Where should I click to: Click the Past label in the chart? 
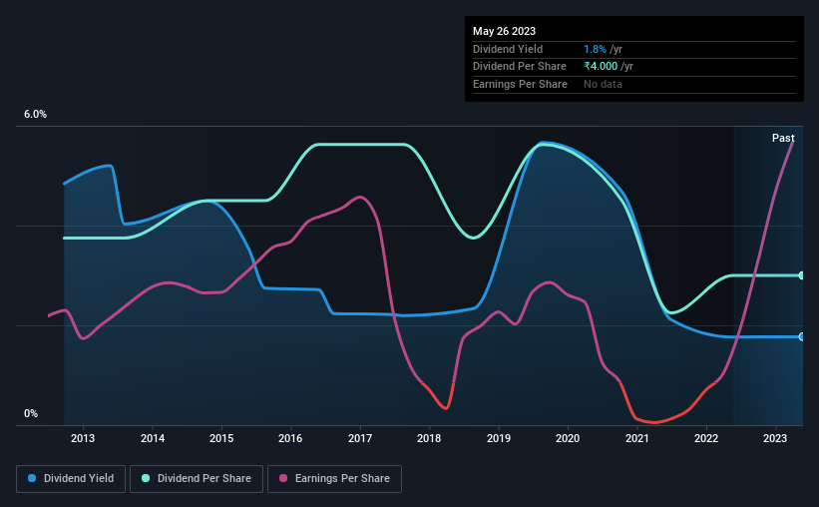point(783,138)
